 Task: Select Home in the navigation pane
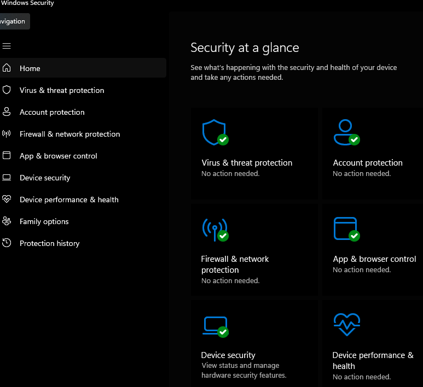pyautogui.click(x=83, y=68)
